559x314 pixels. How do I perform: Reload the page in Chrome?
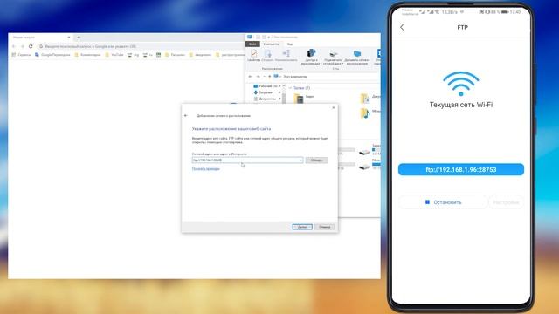pyautogui.click(x=31, y=46)
